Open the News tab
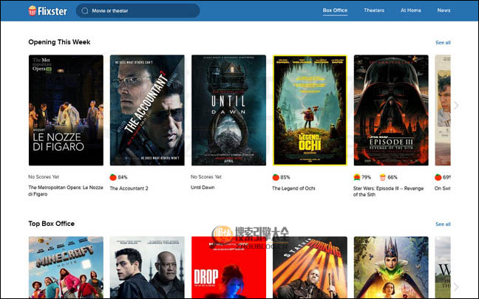This screenshot has width=479, height=299. tap(444, 10)
